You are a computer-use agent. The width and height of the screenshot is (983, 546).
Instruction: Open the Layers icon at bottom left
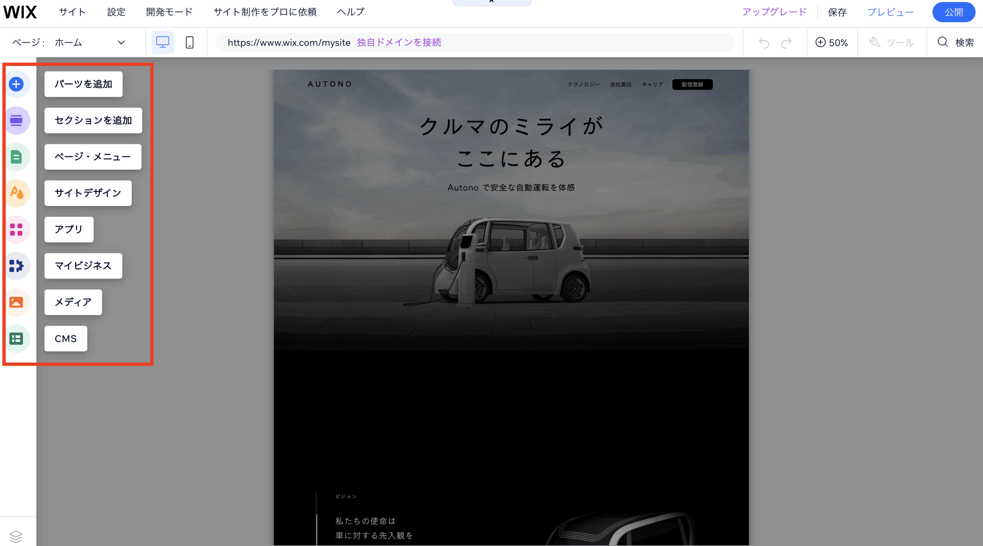pos(16,536)
